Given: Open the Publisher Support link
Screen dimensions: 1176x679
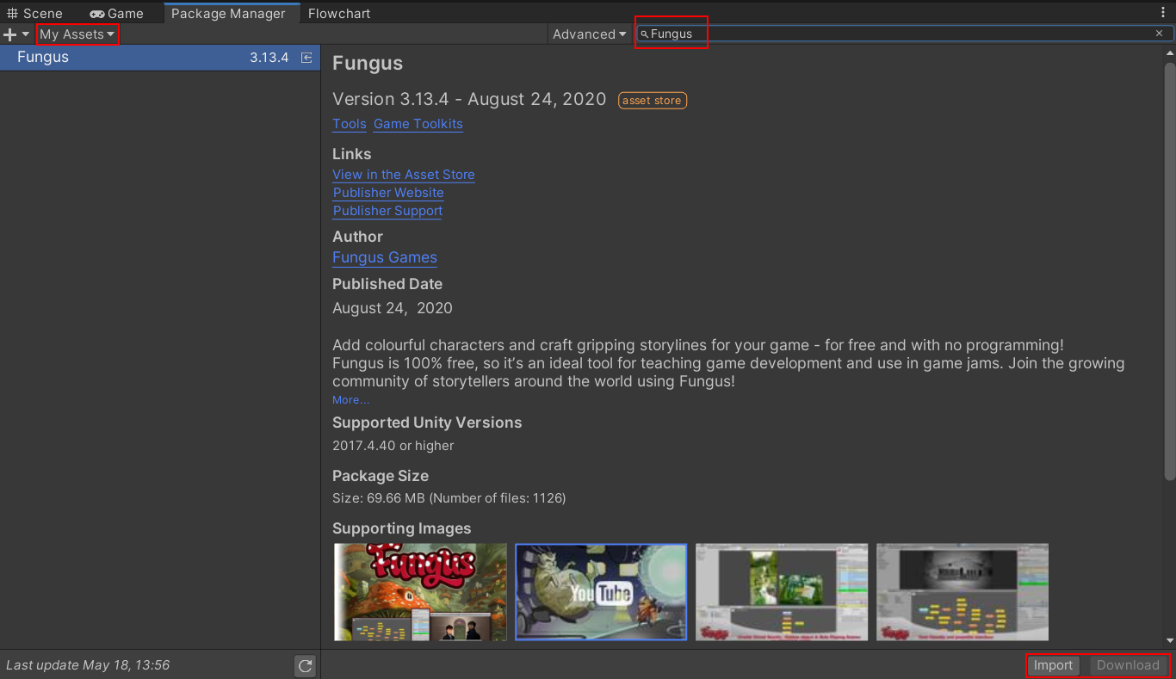Looking at the screenshot, I should pos(387,211).
